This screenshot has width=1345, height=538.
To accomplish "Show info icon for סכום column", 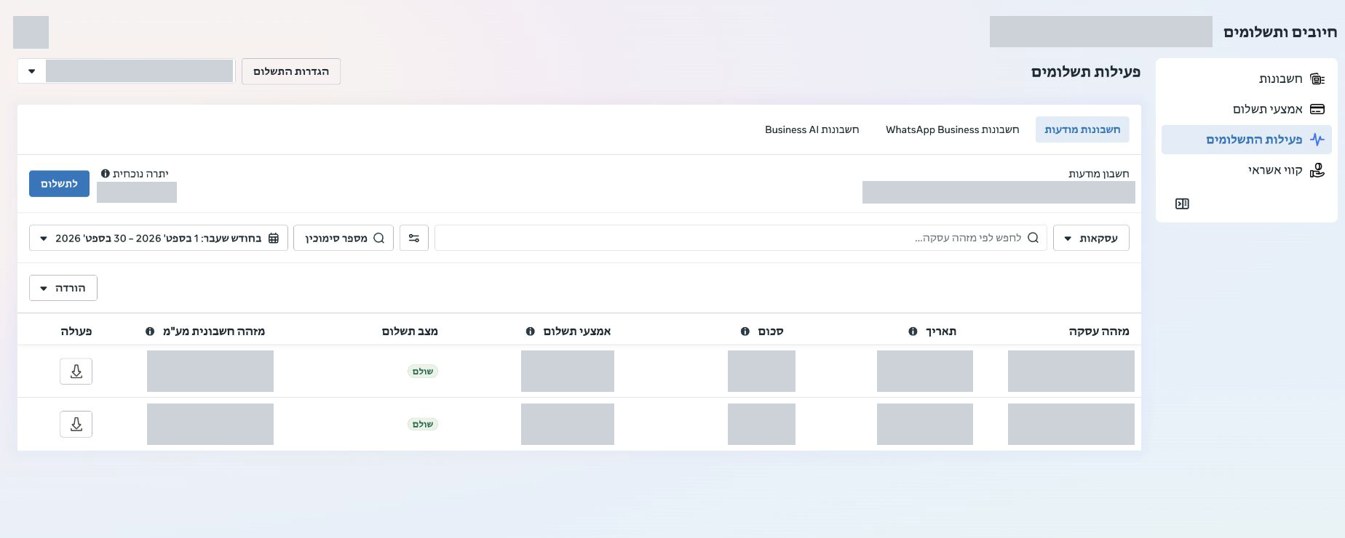I will coord(745,332).
